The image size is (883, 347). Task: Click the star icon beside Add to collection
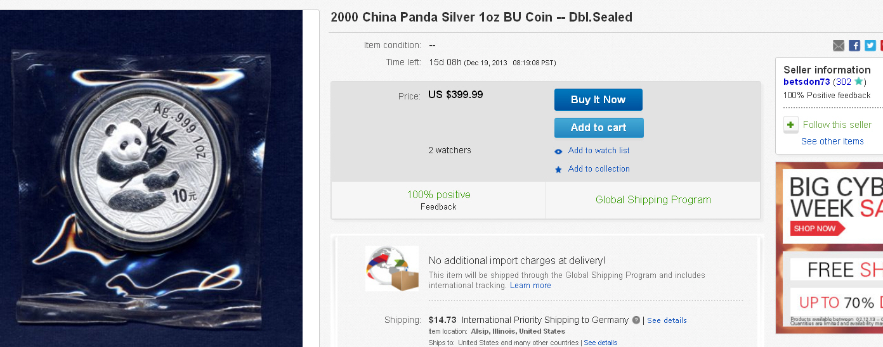(558, 170)
